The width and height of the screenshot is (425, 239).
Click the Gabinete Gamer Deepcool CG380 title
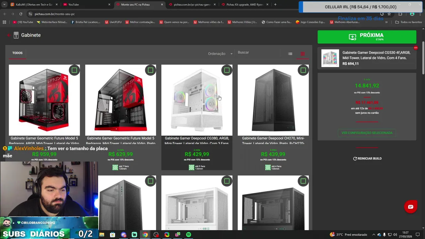197,141
